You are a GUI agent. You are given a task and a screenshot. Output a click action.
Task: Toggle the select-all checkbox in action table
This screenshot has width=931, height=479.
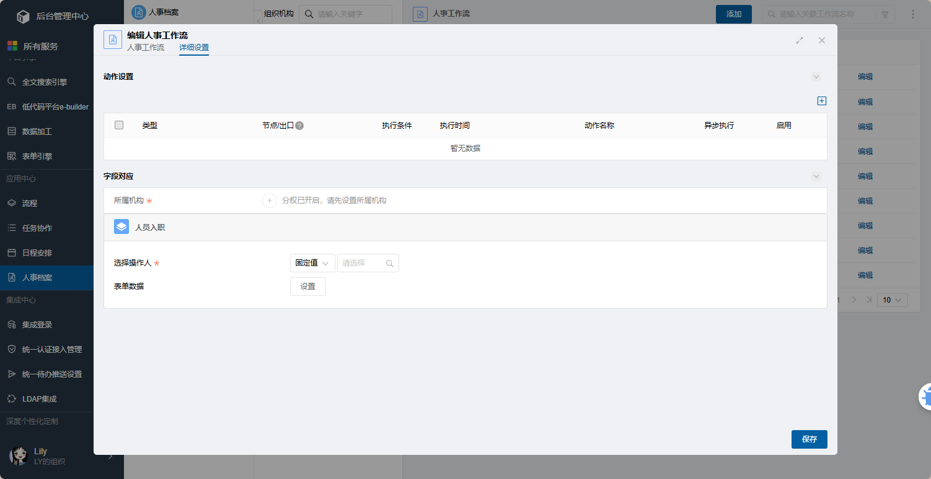(x=119, y=125)
